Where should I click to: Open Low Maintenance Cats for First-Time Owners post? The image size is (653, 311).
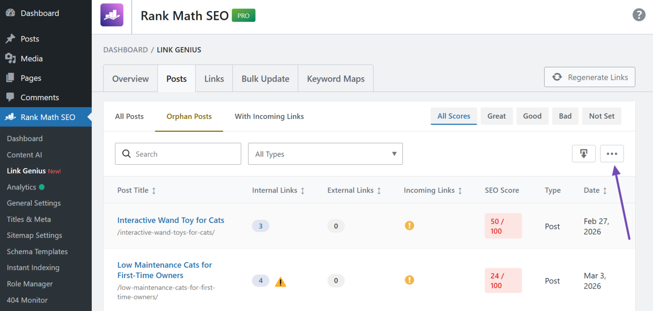[x=165, y=270]
